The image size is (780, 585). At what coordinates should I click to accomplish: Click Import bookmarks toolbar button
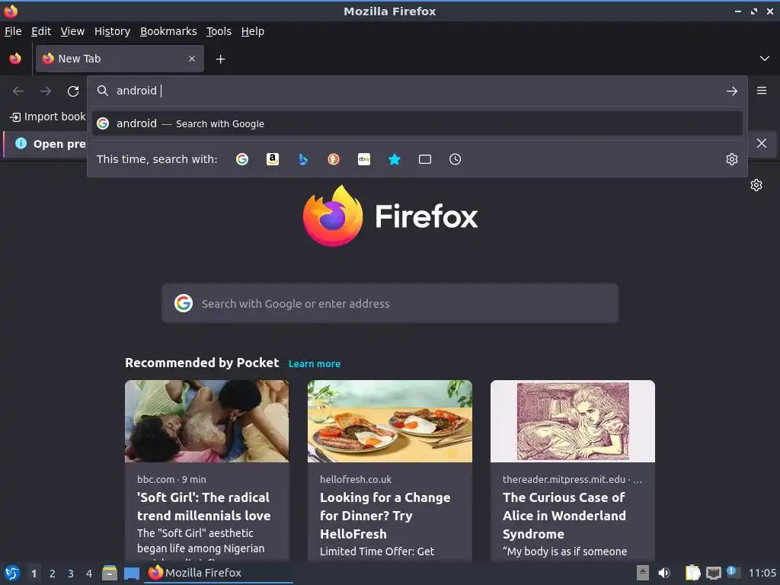[48, 117]
